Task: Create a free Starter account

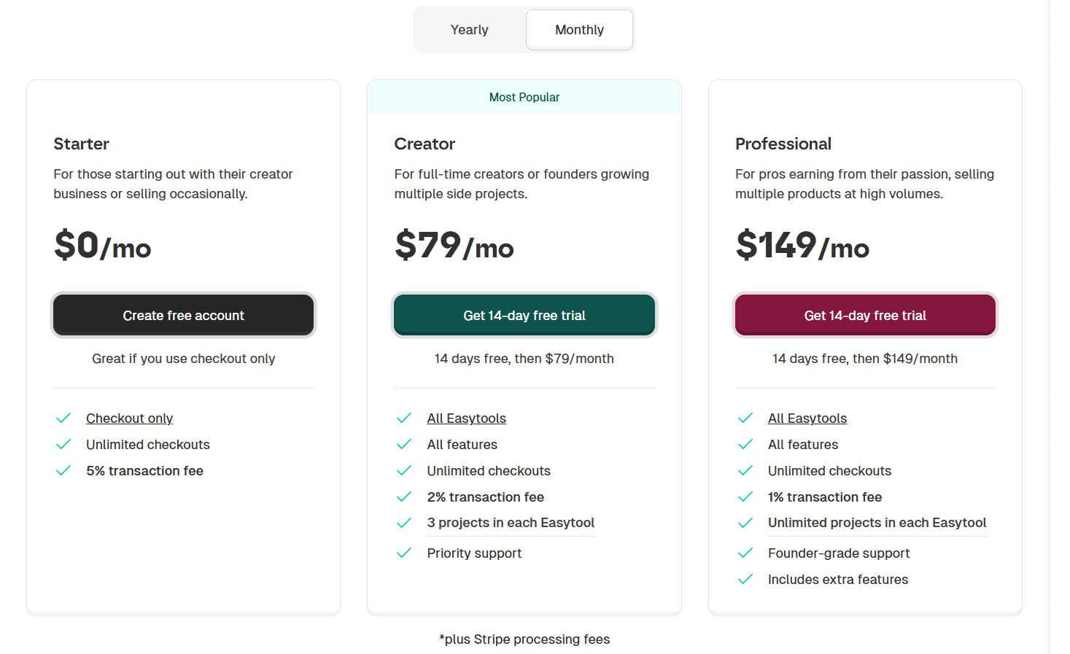Action: coord(183,315)
